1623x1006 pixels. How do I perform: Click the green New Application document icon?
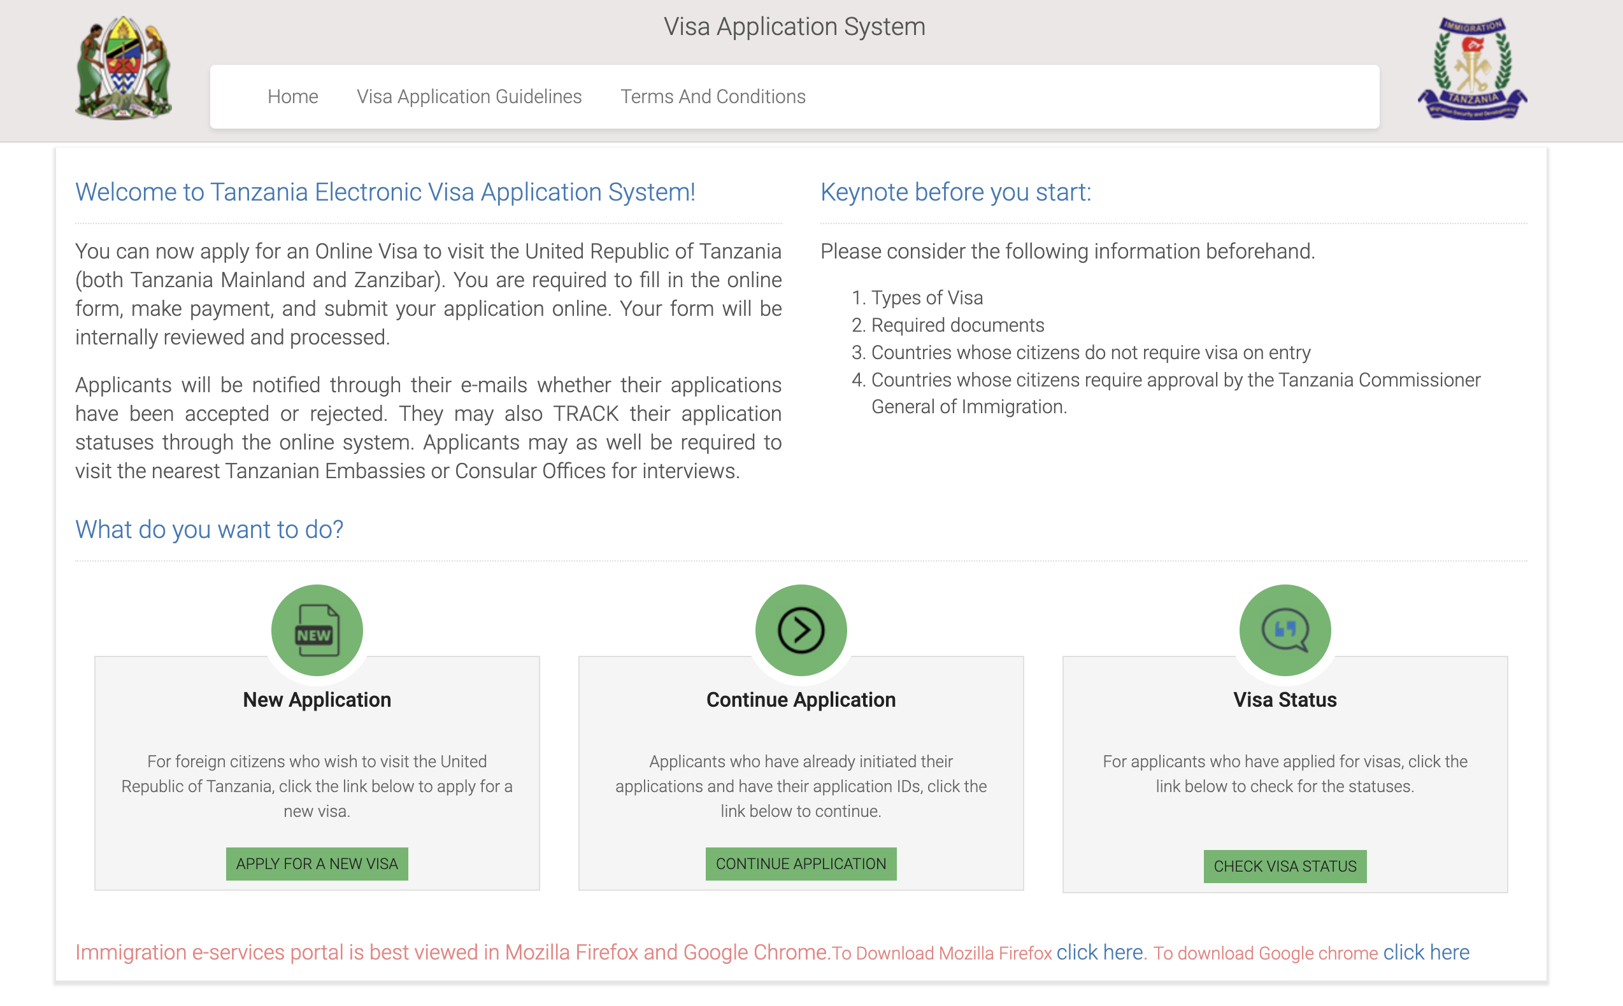click(x=317, y=630)
